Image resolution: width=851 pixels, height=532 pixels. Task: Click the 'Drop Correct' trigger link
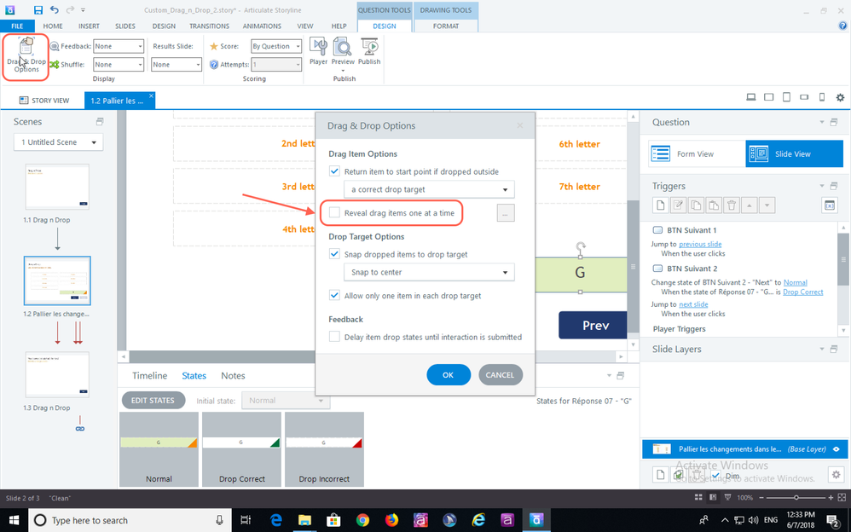(x=802, y=292)
